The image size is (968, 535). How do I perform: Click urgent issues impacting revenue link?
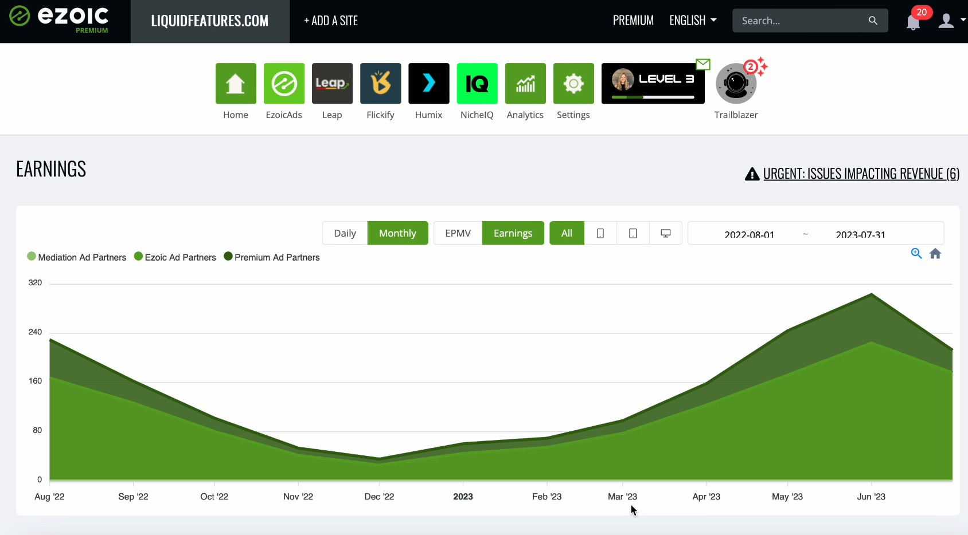(861, 174)
